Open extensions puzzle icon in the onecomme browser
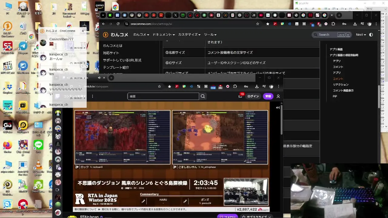 (x=333, y=24)
